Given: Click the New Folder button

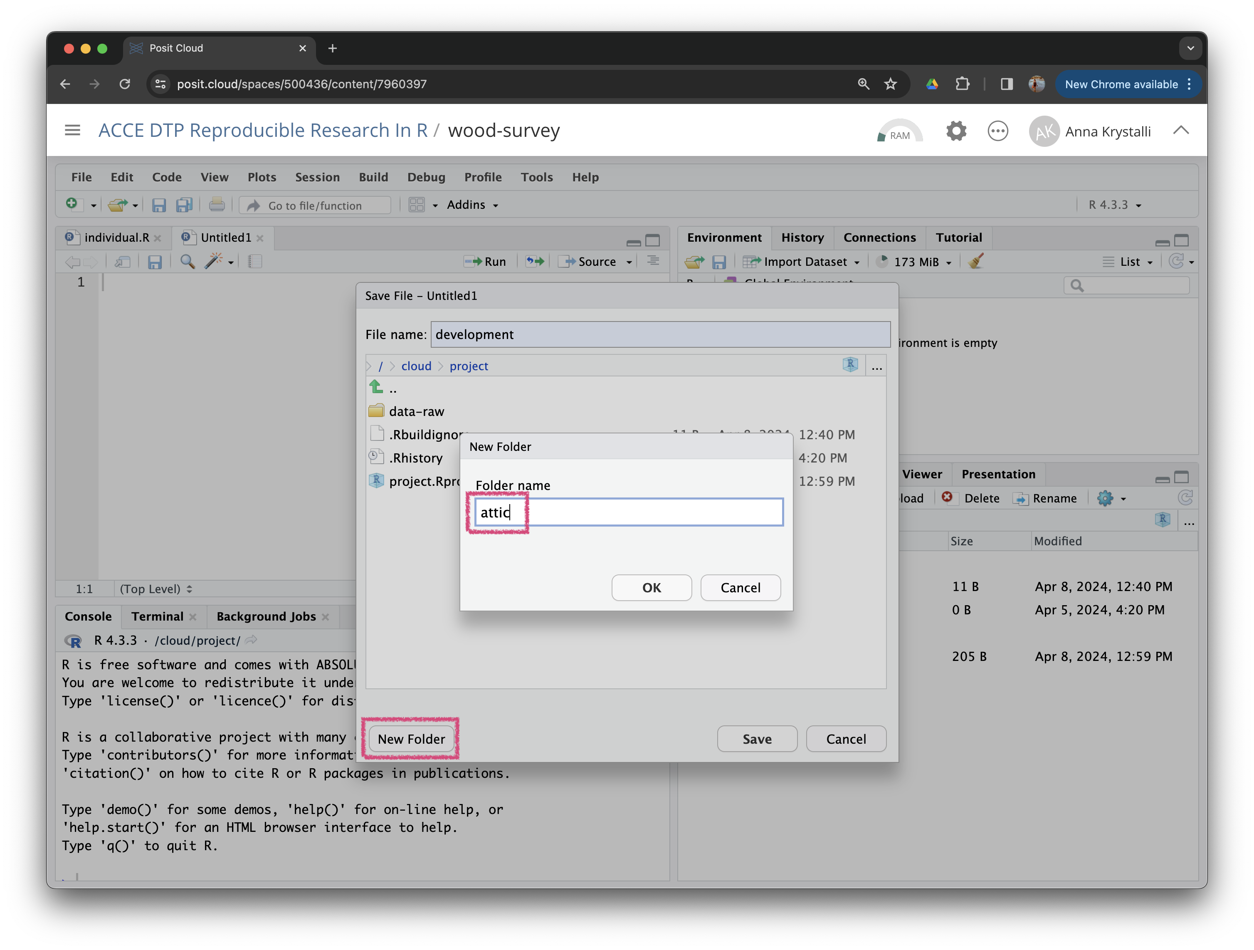Looking at the screenshot, I should pyautogui.click(x=411, y=738).
